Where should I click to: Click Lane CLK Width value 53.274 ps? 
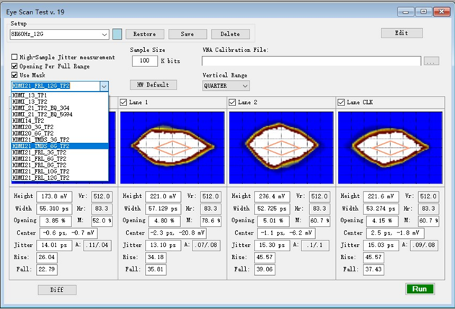381,209
